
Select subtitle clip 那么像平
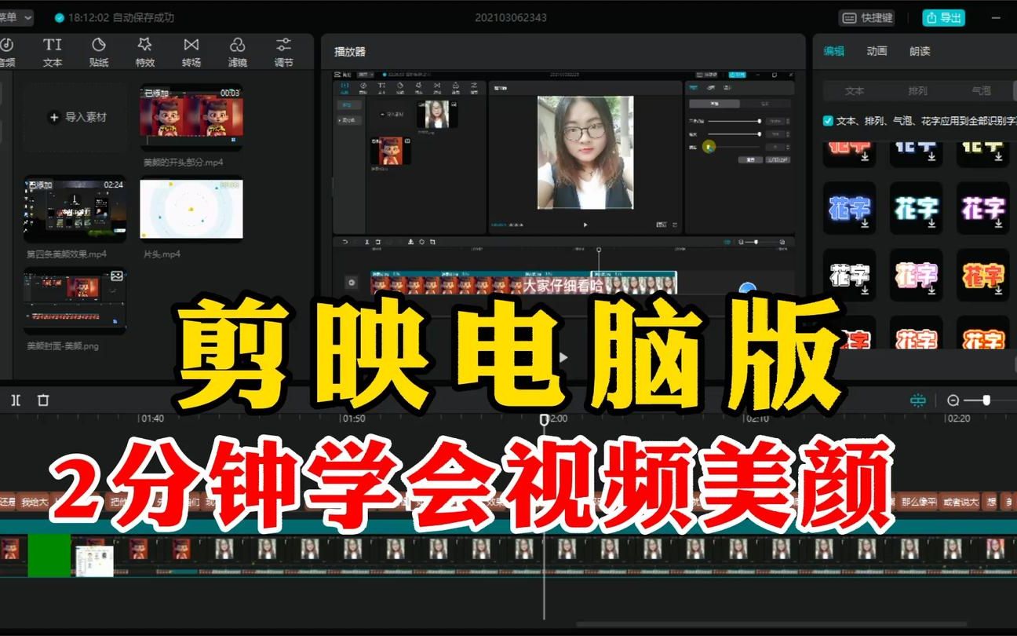click(x=917, y=502)
